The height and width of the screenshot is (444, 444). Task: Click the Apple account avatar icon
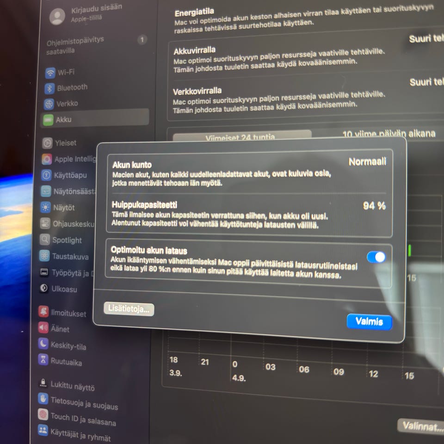(x=57, y=17)
